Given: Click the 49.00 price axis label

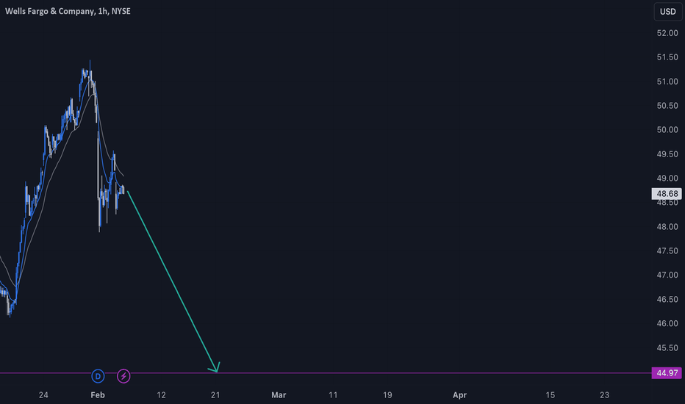Looking at the screenshot, I should 667,178.
